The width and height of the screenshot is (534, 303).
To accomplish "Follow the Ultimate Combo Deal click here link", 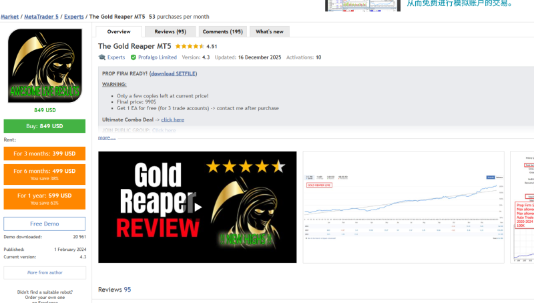I will point(173,120).
